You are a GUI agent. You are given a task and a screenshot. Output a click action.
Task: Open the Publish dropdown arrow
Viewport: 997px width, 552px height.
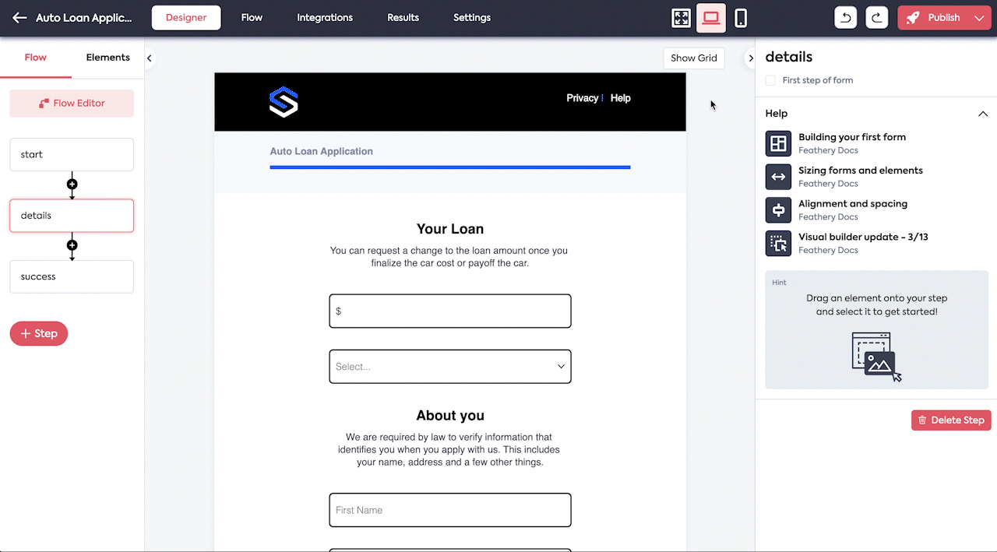(x=979, y=18)
